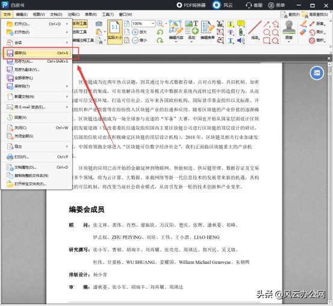
Task: Open the 视图(V) menu in menu bar
Action: (39, 14)
